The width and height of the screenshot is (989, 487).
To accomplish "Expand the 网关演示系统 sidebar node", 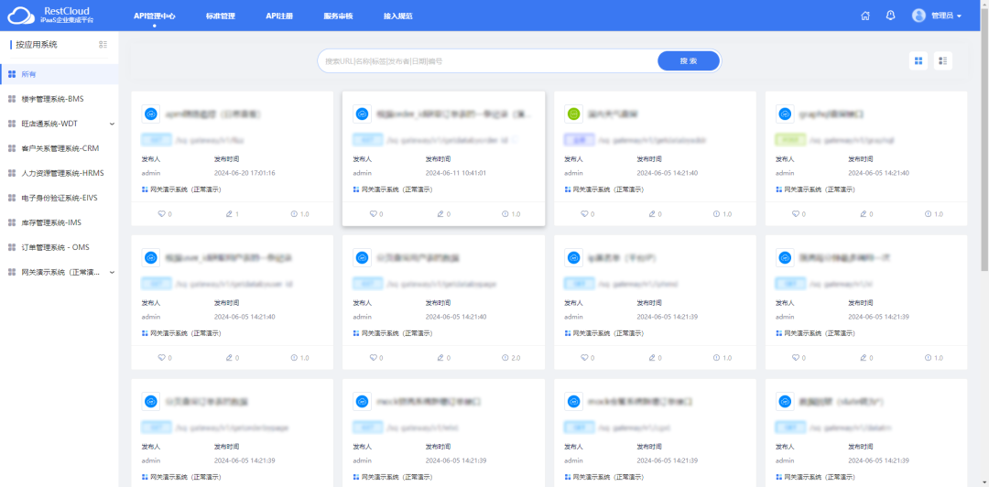I will click(x=112, y=272).
